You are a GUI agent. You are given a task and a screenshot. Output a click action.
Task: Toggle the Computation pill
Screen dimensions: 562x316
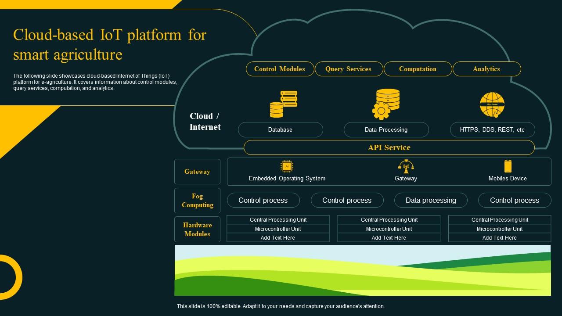[418, 69]
